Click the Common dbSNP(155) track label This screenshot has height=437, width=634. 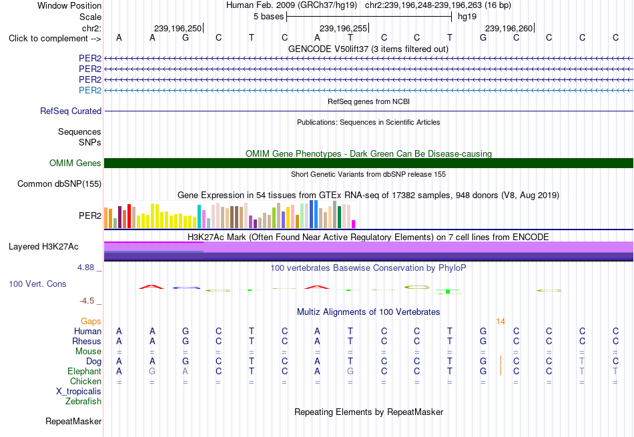pos(59,183)
